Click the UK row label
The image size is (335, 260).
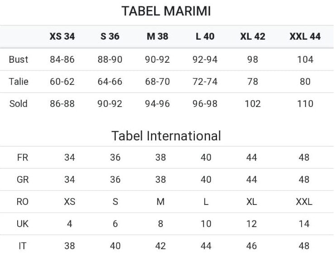23,224
